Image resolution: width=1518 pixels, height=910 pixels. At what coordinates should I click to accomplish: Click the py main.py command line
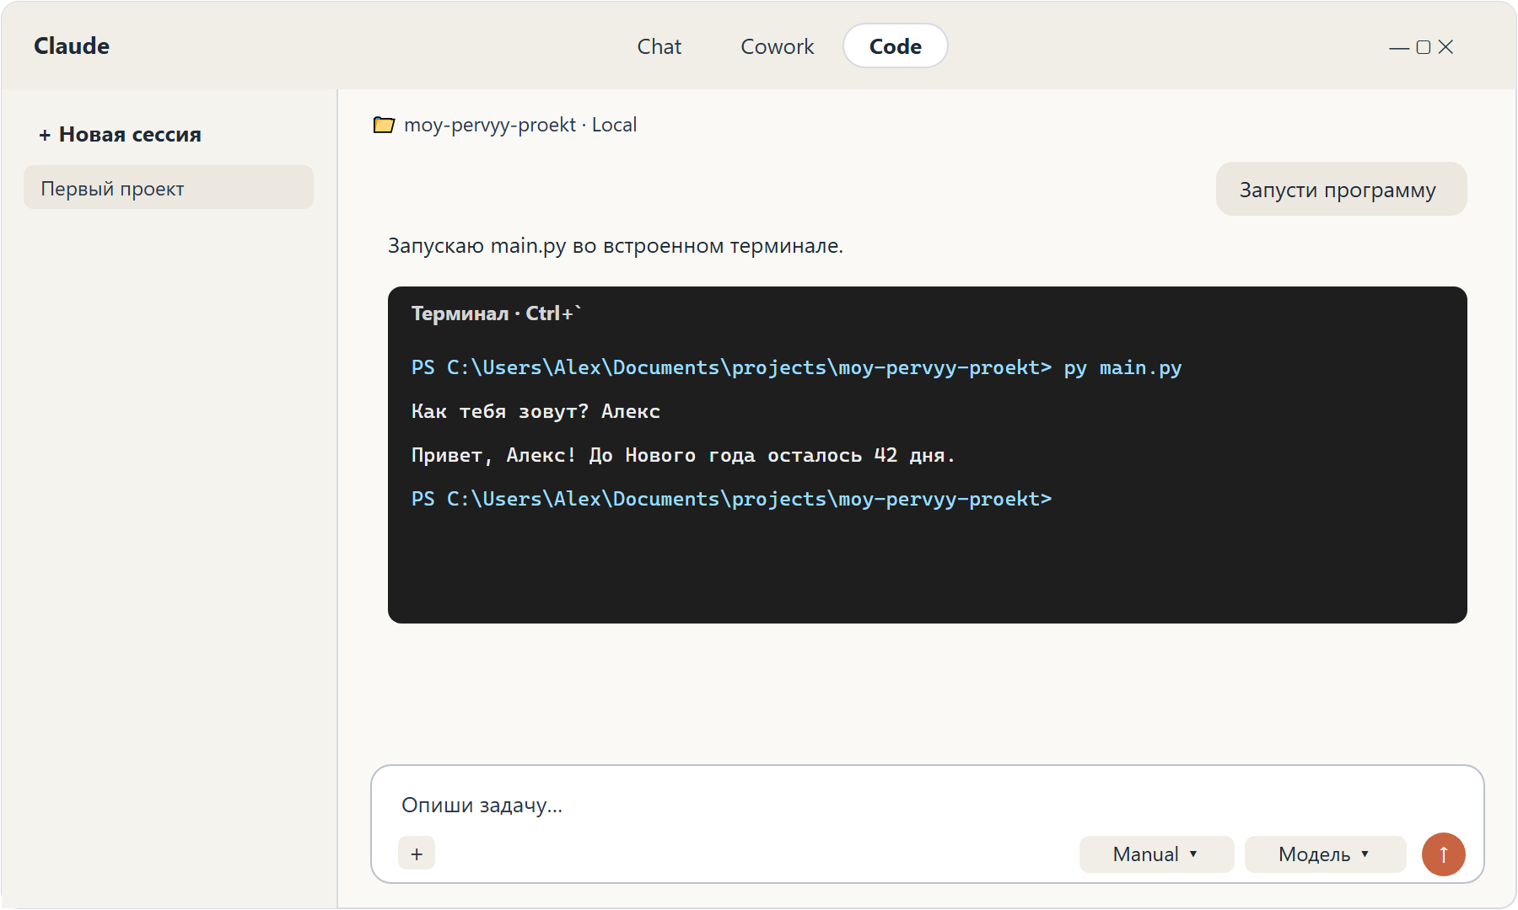(796, 368)
